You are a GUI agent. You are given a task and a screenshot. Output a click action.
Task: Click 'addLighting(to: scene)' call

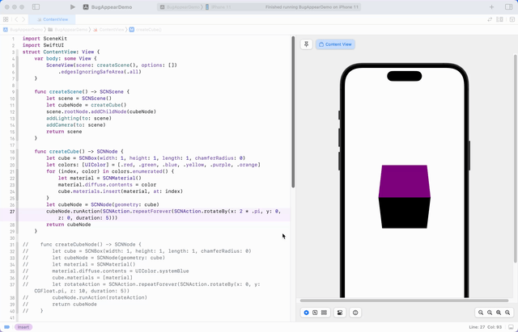pos(79,119)
